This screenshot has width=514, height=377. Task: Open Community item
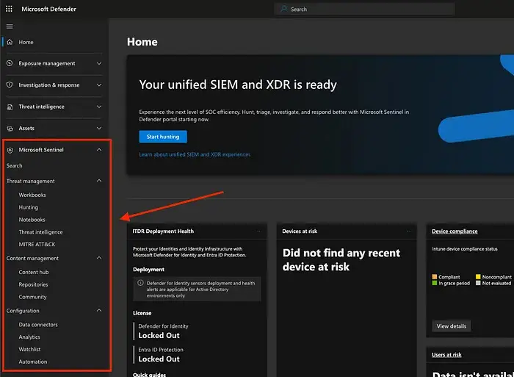[32, 297]
